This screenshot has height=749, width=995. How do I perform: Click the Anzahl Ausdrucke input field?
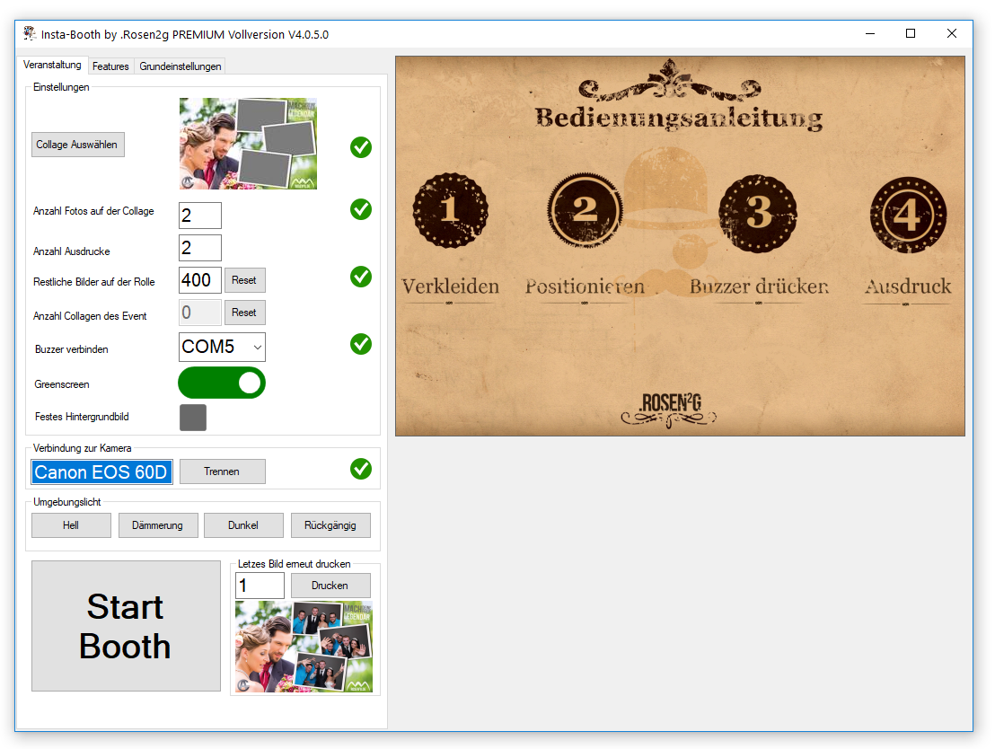click(200, 248)
